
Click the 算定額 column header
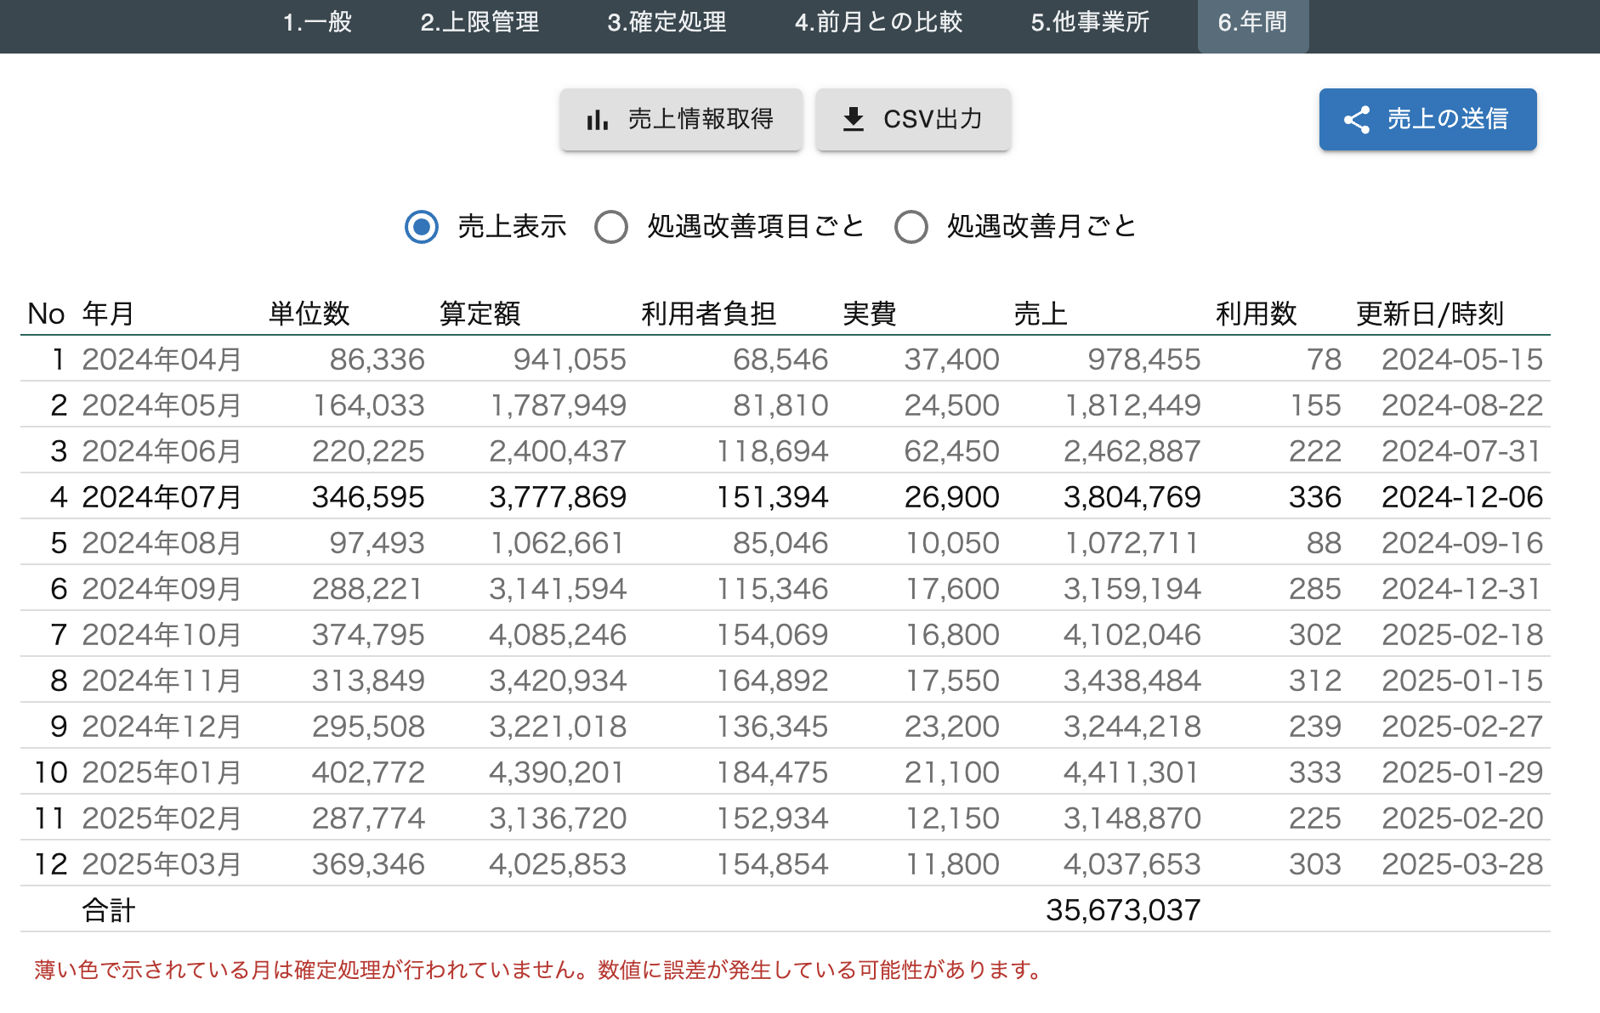tap(479, 314)
